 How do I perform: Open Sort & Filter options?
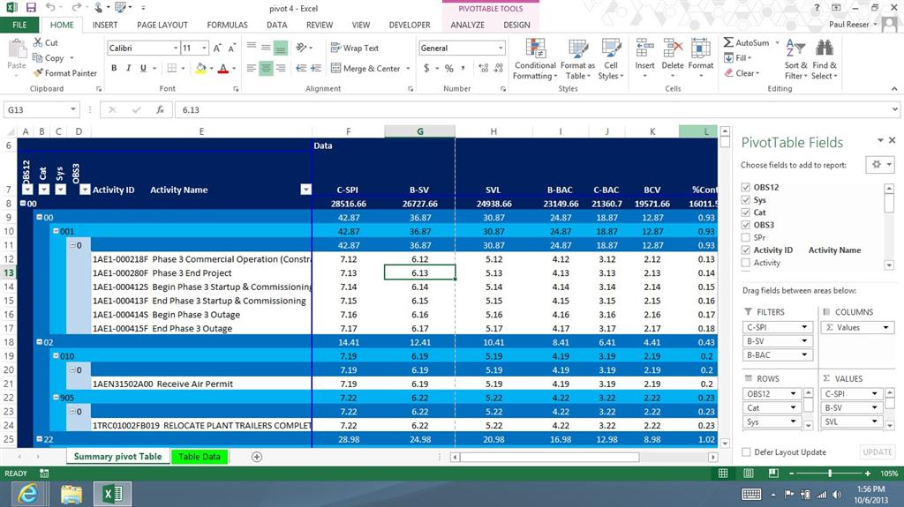795,59
